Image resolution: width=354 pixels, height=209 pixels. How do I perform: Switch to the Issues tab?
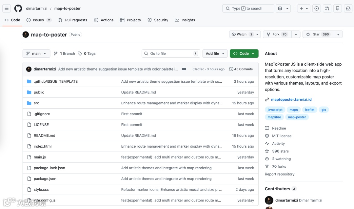(x=39, y=20)
